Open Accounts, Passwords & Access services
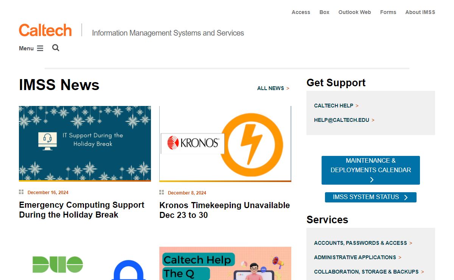 [x=363, y=243]
